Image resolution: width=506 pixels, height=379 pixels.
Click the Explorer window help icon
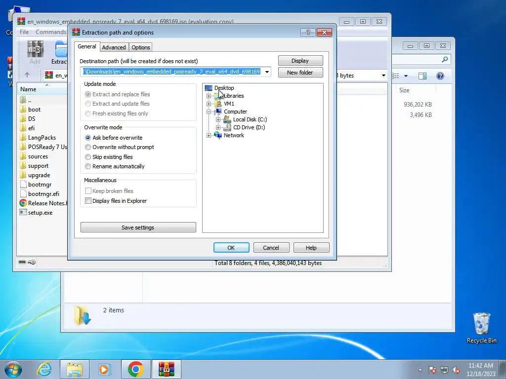point(440,76)
